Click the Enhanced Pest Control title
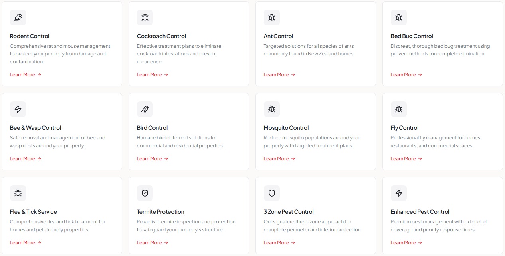 coord(420,212)
